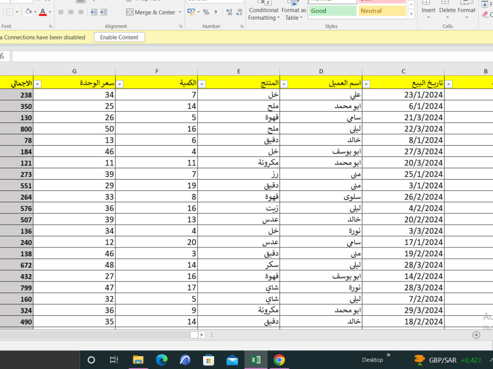The image size is (493, 369).
Task: Apply the Neutral cell style
Action: point(383,11)
